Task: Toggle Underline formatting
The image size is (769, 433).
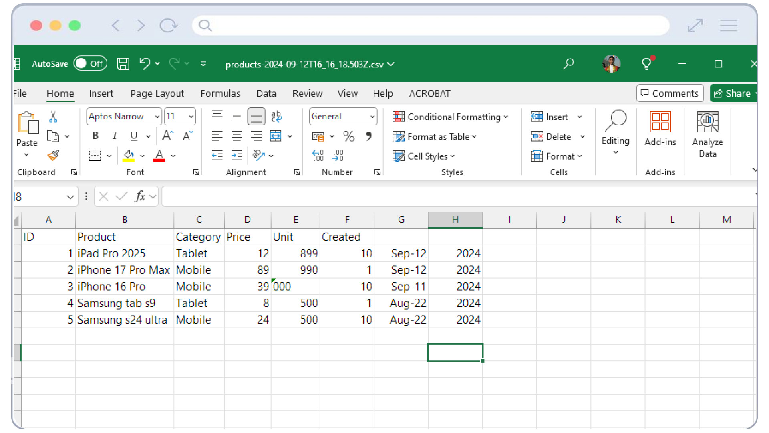Action: [x=134, y=136]
